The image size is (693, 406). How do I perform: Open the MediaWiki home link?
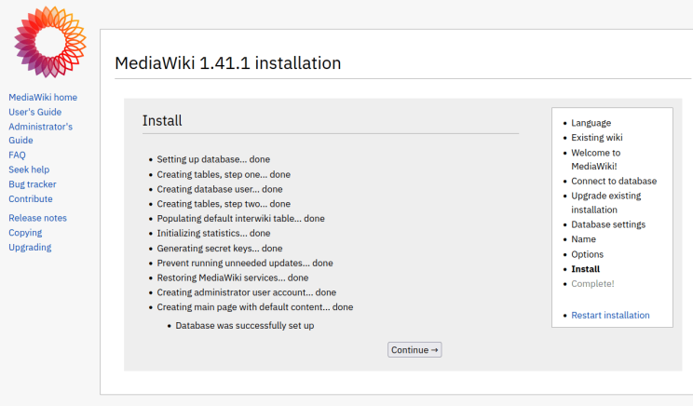pos(43,97)
